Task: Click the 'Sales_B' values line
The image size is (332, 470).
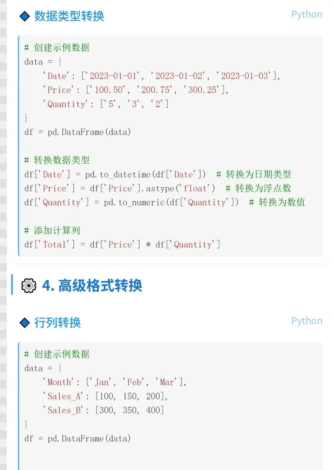Action: click(103, 410)
